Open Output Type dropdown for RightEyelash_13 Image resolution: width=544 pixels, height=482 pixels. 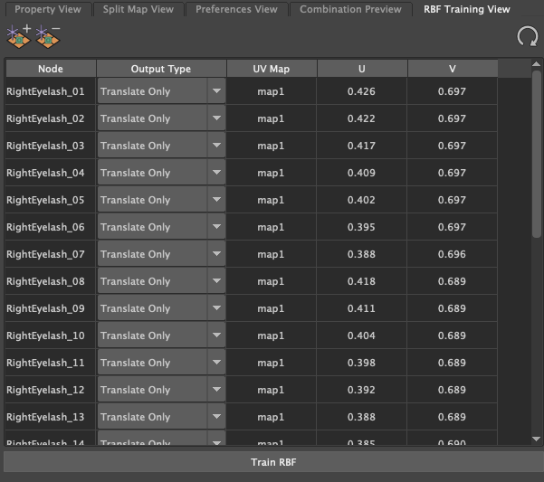(161, 417)
